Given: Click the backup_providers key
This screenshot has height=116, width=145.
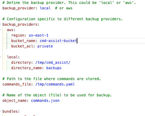Looking at the screenshot, I should pyautogui.click(x=20, y=24).
